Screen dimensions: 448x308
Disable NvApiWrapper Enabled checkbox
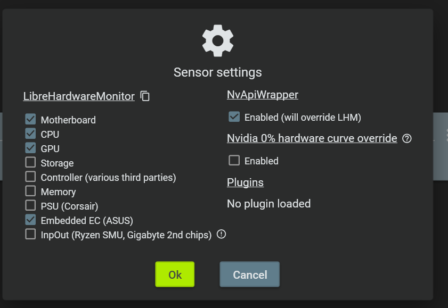tap(234, 116)
